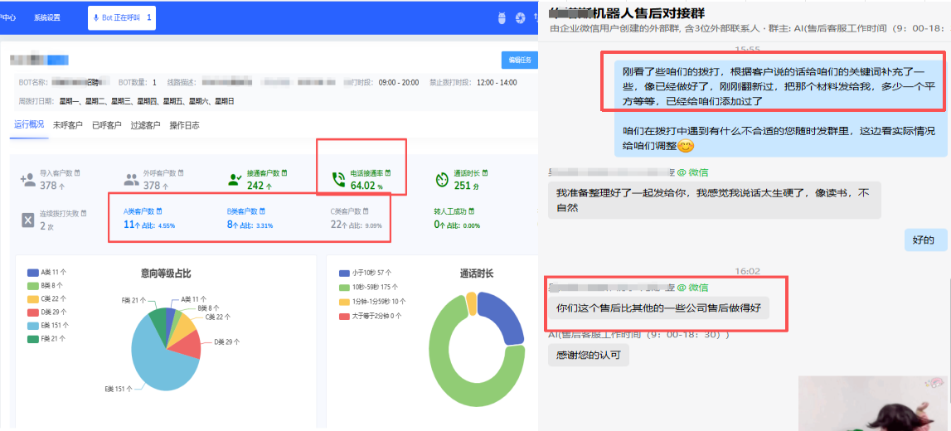
Task: Open the 操作日志 tab
Action: click(184, 125)
